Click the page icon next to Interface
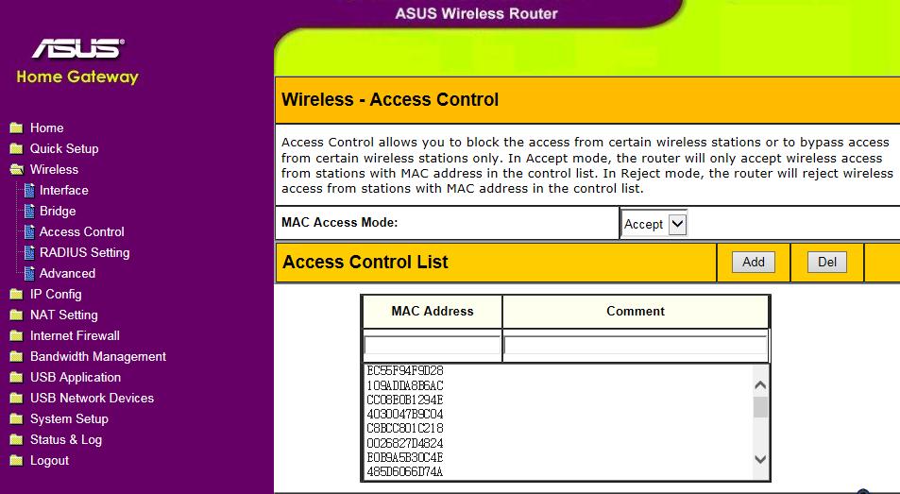The height and width of the screenshot is (494, 900). pos(28,191)
